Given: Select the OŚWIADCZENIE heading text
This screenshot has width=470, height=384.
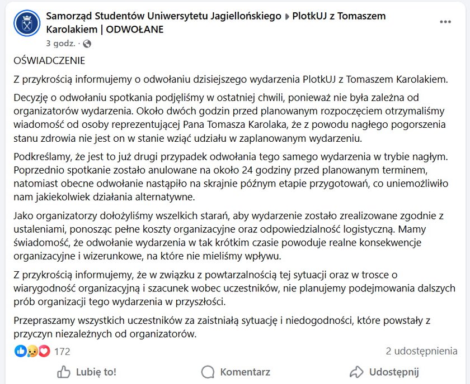Looking at the screenshot, I should pos(48,60).
